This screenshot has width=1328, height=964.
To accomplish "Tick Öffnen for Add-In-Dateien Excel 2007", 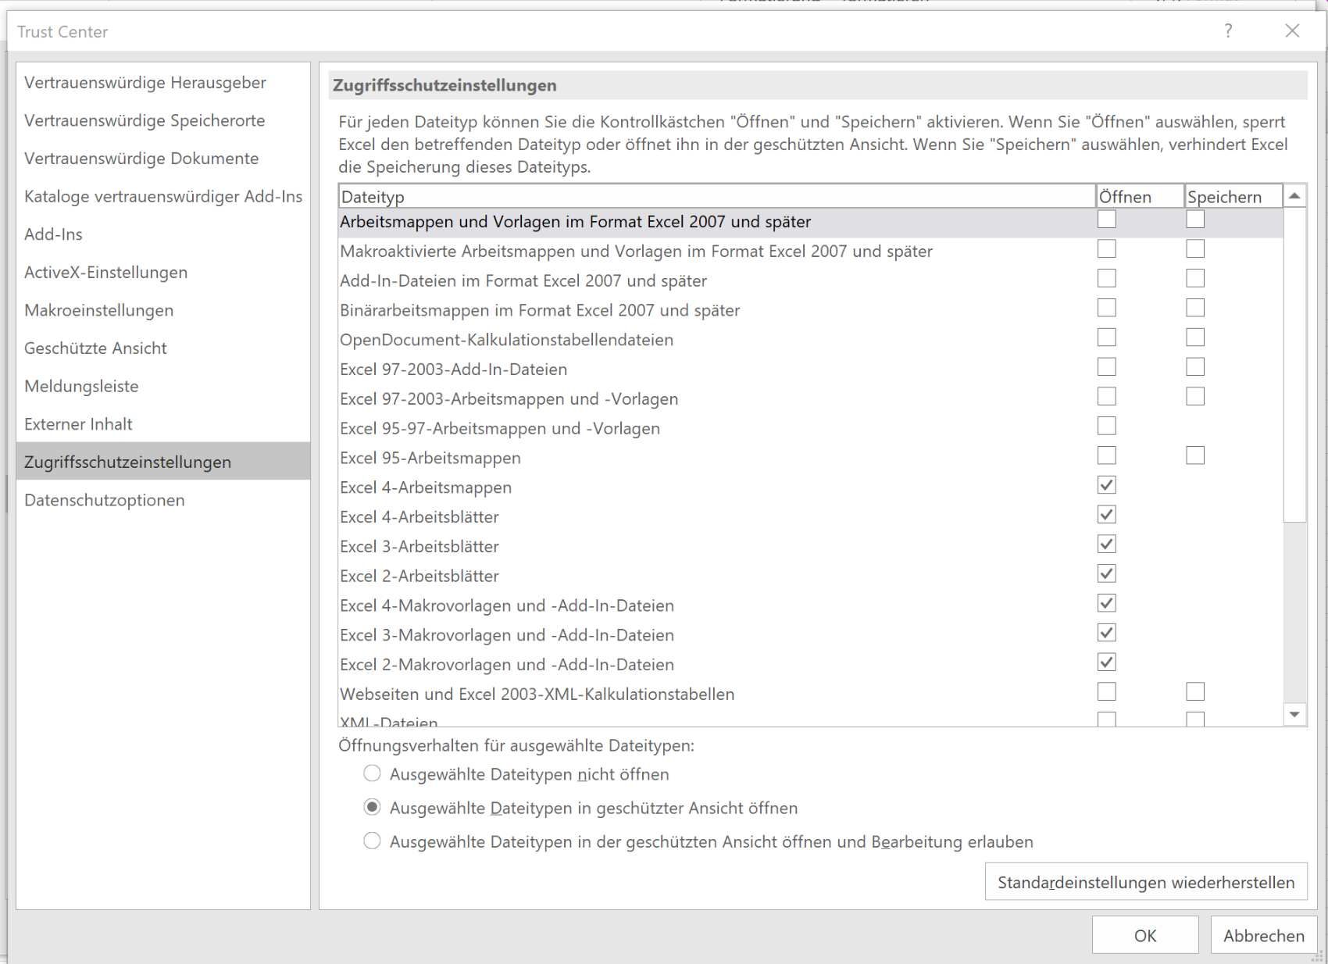I will [1107, 278].
